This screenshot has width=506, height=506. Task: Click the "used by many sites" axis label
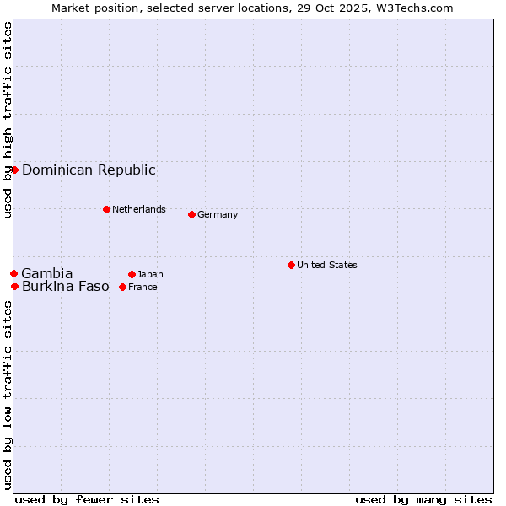[x=423, y=499]
